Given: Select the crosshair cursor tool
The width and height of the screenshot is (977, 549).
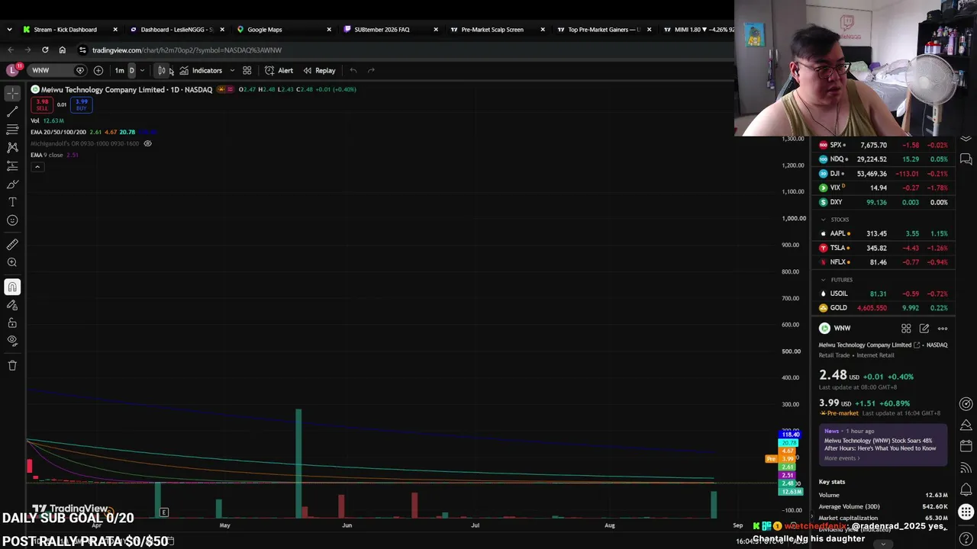Looking at the screenshot, I should click(x=12, y=92).
